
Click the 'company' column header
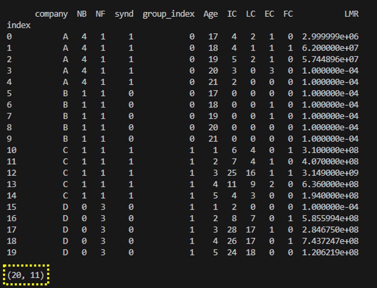[x=51, y=14]
